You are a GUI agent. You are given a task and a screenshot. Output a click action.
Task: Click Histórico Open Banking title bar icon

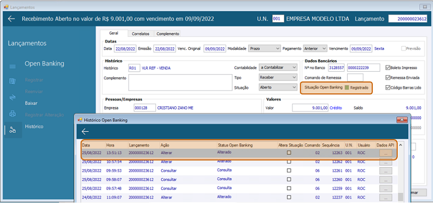(80, 120)
